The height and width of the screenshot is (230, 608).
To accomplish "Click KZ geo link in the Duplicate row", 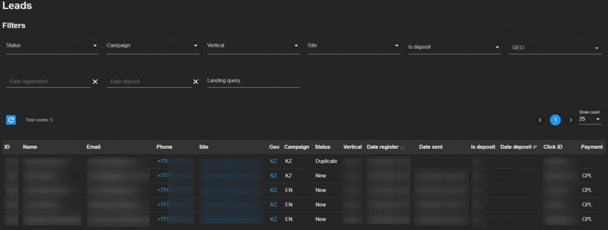I will (274, 161).
